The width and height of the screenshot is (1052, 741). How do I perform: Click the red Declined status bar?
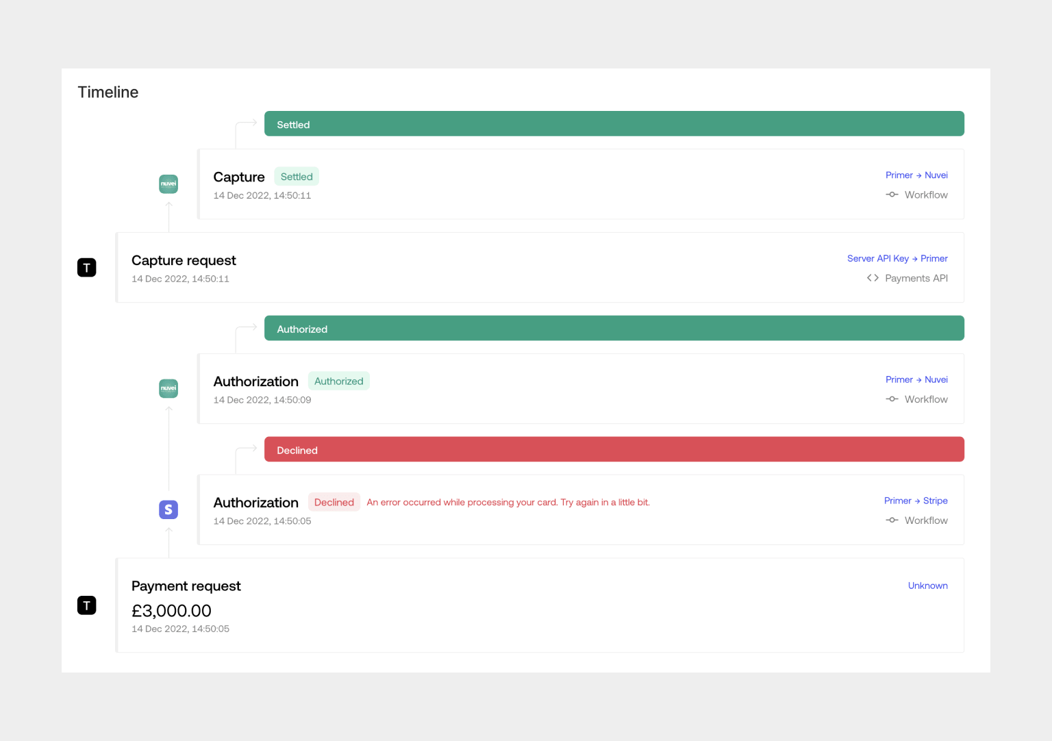(x=614, y=450)
